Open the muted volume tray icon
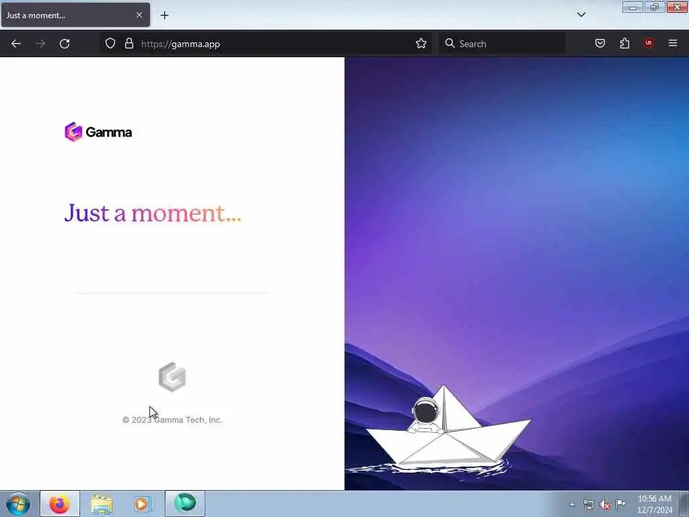 605,504
